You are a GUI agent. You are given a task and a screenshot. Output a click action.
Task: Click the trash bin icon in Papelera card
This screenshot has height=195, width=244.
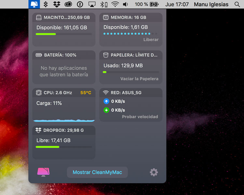106,55
